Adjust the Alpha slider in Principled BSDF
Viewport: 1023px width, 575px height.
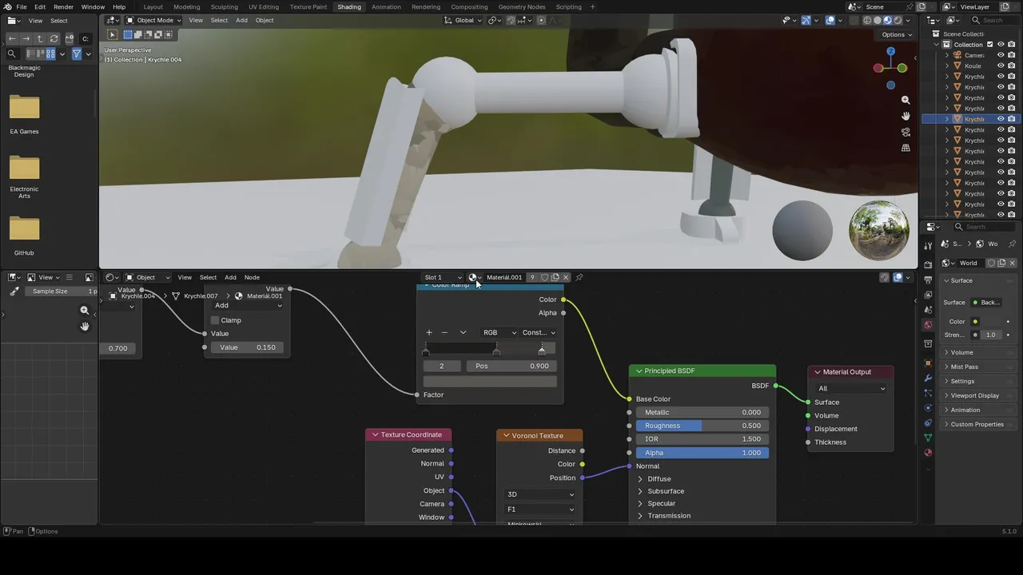pyautogui.click(x=703, y=453)
